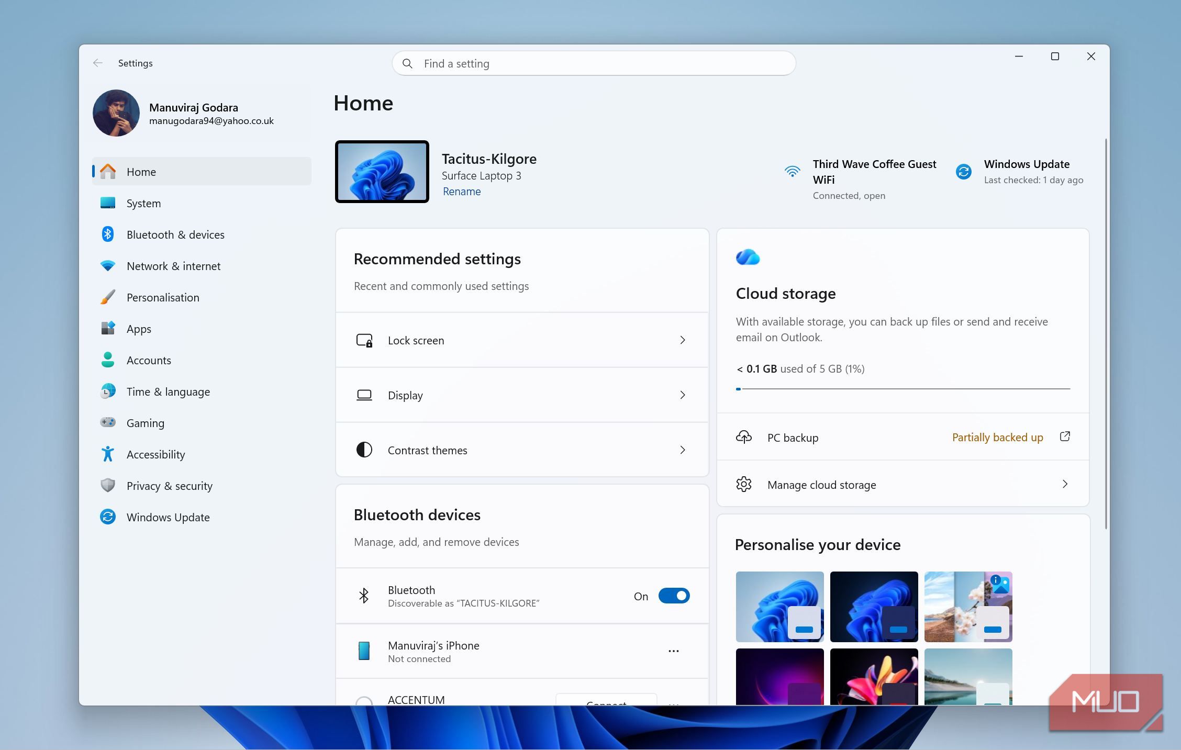Click the Privacy & security shield icon
The image size is (1181, 750).
[x=108, y=485]
